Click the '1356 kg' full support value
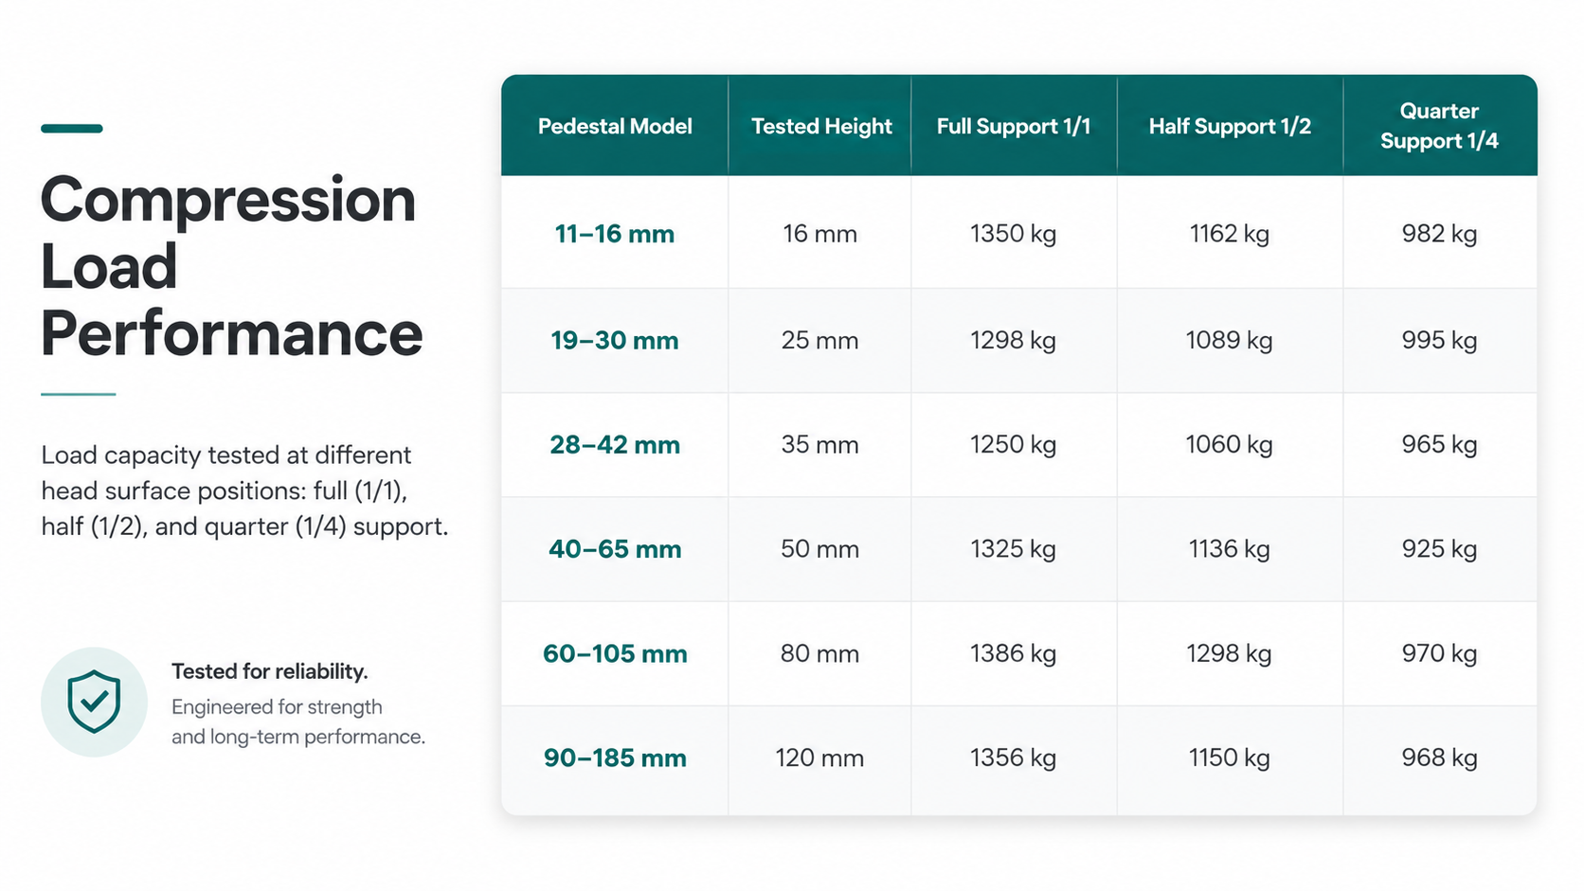1584x891 pixels. click(1013, 758)
